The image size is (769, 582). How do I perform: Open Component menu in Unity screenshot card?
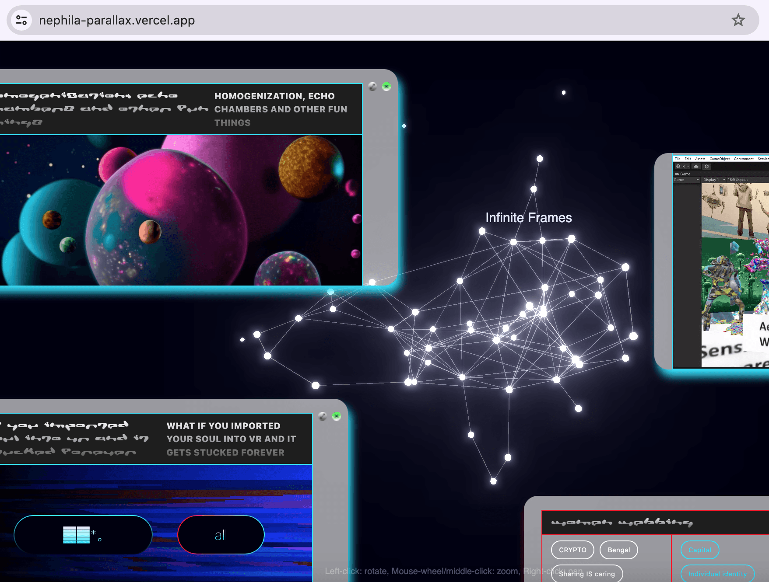(744, 159)
